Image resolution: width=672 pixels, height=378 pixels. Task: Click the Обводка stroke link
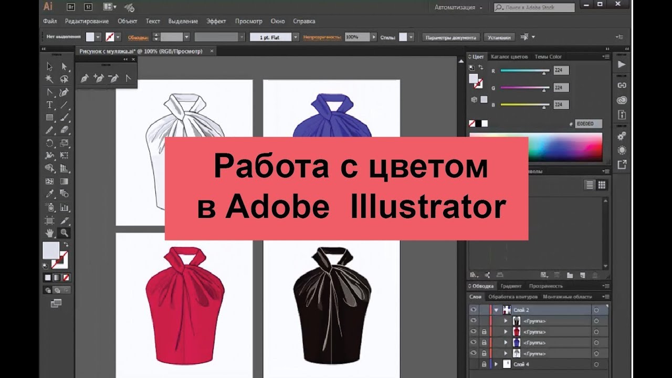(x=138, y=37)
